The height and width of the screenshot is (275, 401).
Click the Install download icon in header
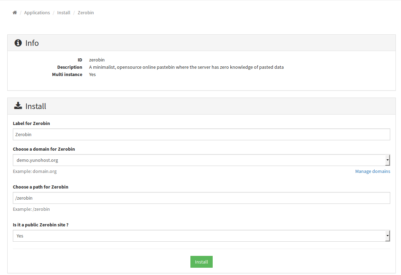(x=18, y=106)
